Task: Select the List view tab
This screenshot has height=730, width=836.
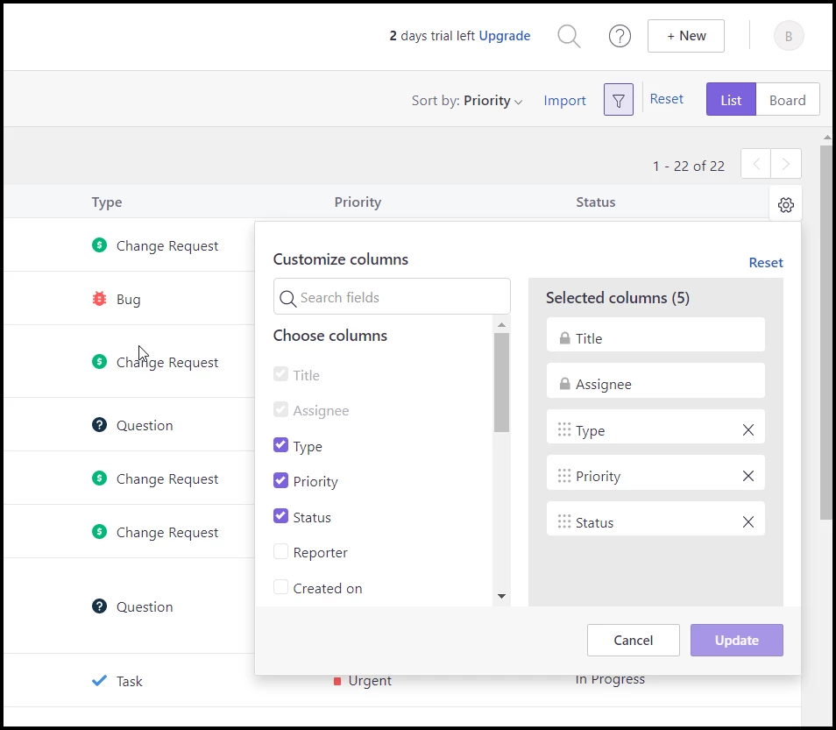Action: click(731, 100)
